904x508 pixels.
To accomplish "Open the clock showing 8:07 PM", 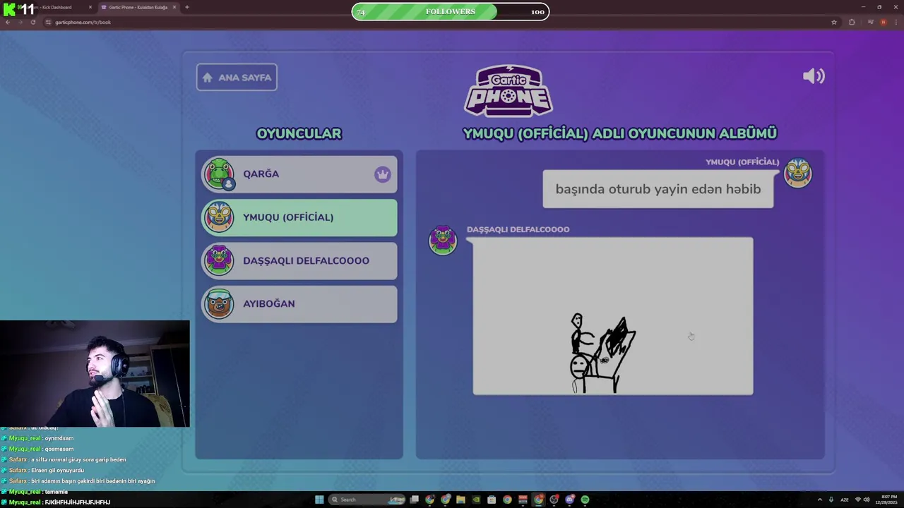I will 886,500.
